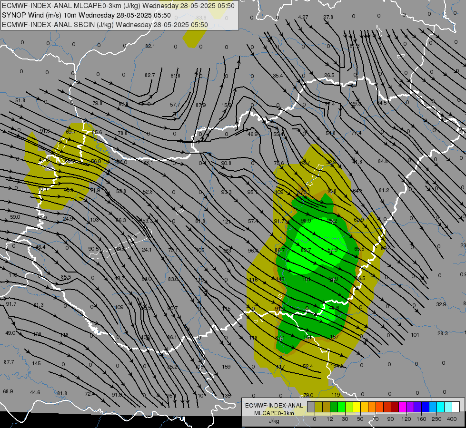Choose the magenta legend swatch

(x=403, y=407)
